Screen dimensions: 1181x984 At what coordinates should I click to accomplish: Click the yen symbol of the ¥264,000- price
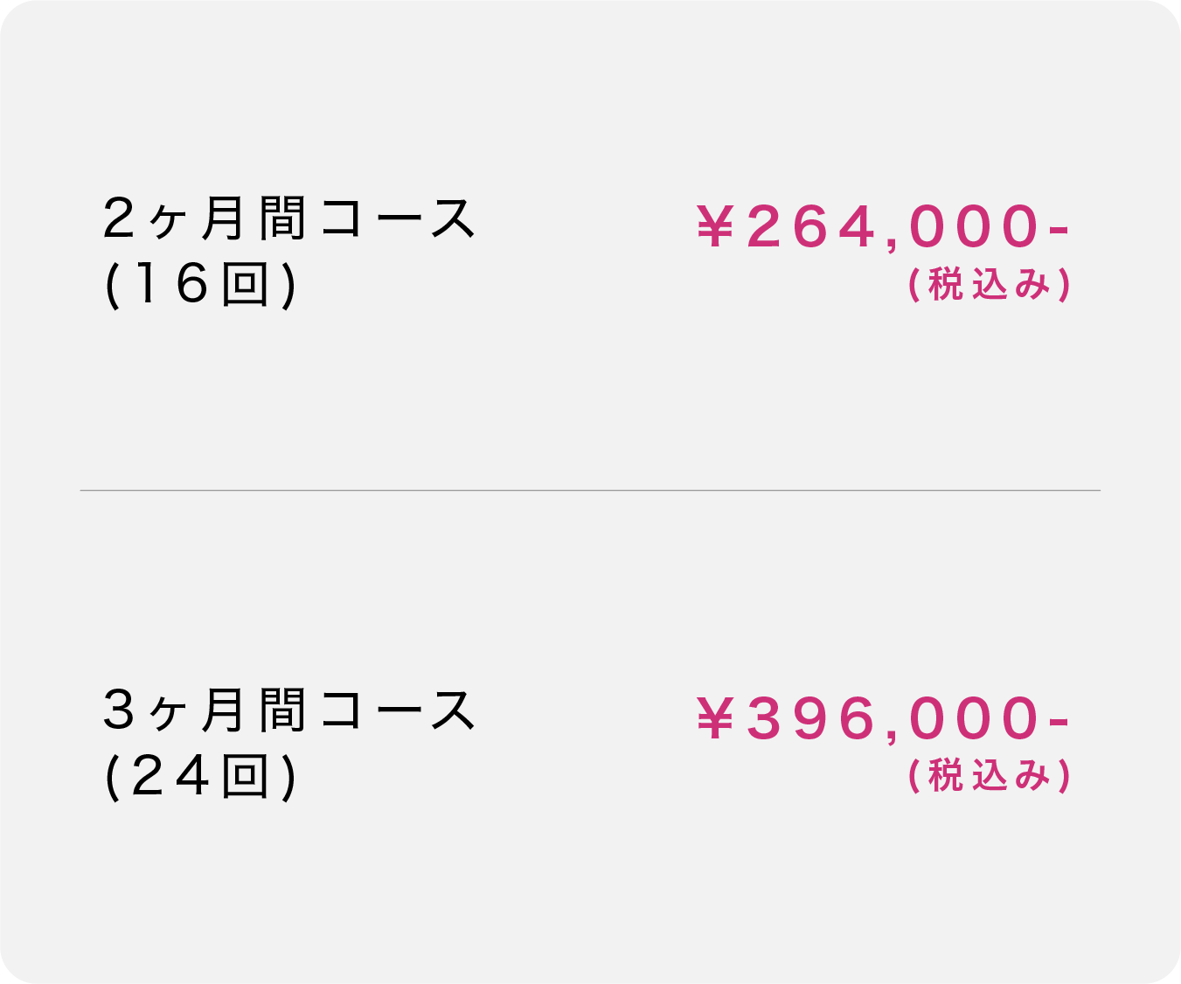(x=714, y=227)
